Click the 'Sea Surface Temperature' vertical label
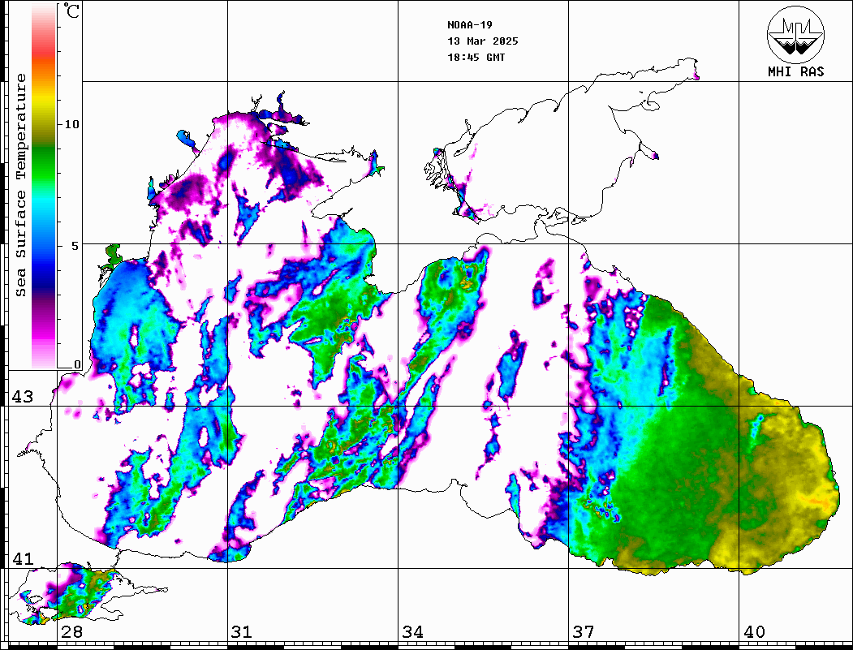Viewport: 853px width, 650px height. tap(20, 185)
